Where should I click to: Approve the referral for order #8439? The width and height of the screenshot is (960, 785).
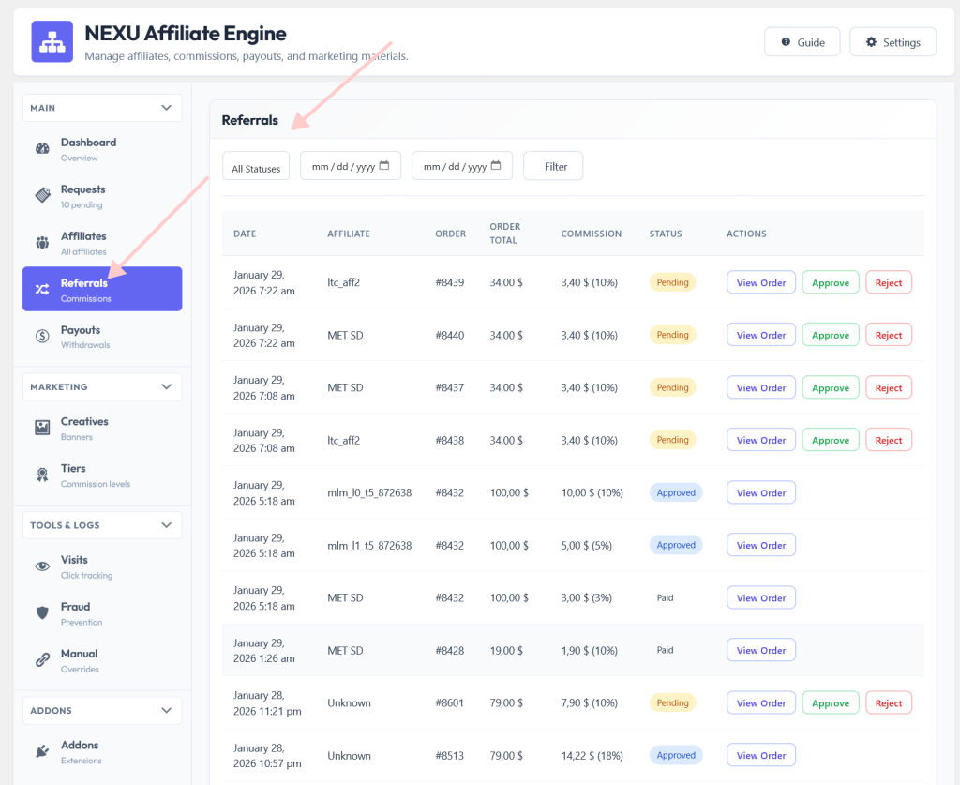[x=831, y=283]
